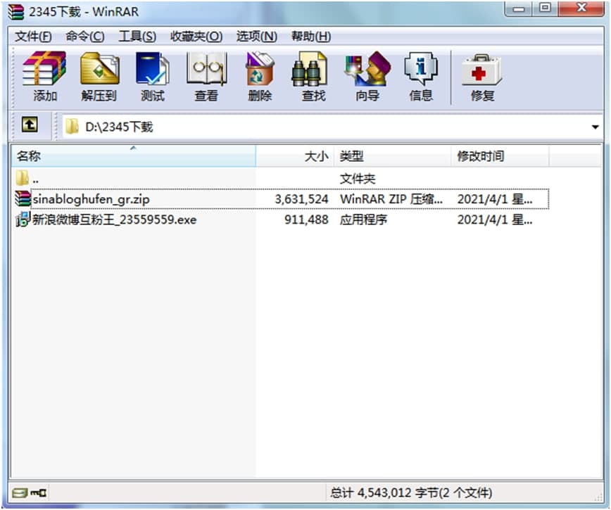The width and height of the screenshot is (611, 510).
Task: Click the 'WinRAR ZIP 压缩...' type cell
Action: point(391,199)
